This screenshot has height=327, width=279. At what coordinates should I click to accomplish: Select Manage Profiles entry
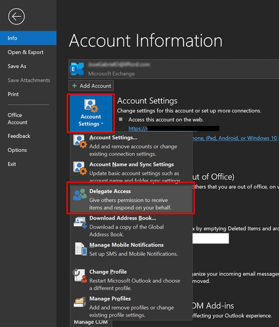[131, 306]
